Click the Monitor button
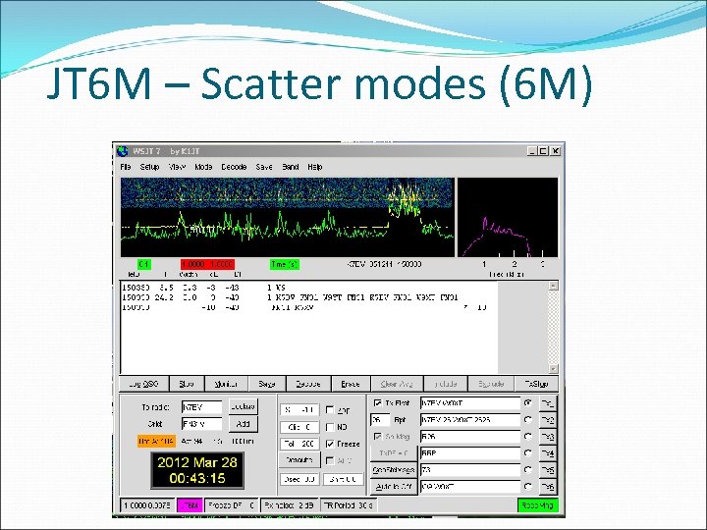This screenshot has width=707, height=530. tap(226, 384)
